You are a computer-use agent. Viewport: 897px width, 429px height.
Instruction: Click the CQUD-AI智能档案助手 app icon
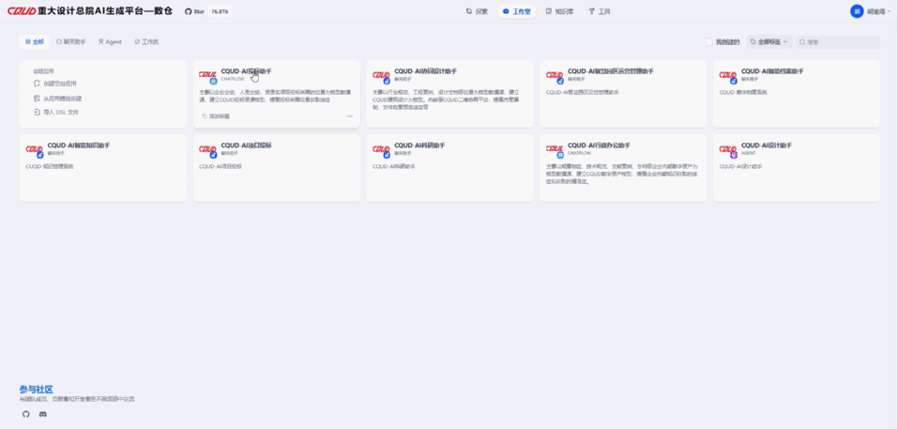pyautogui.click(x=728, y=75)
